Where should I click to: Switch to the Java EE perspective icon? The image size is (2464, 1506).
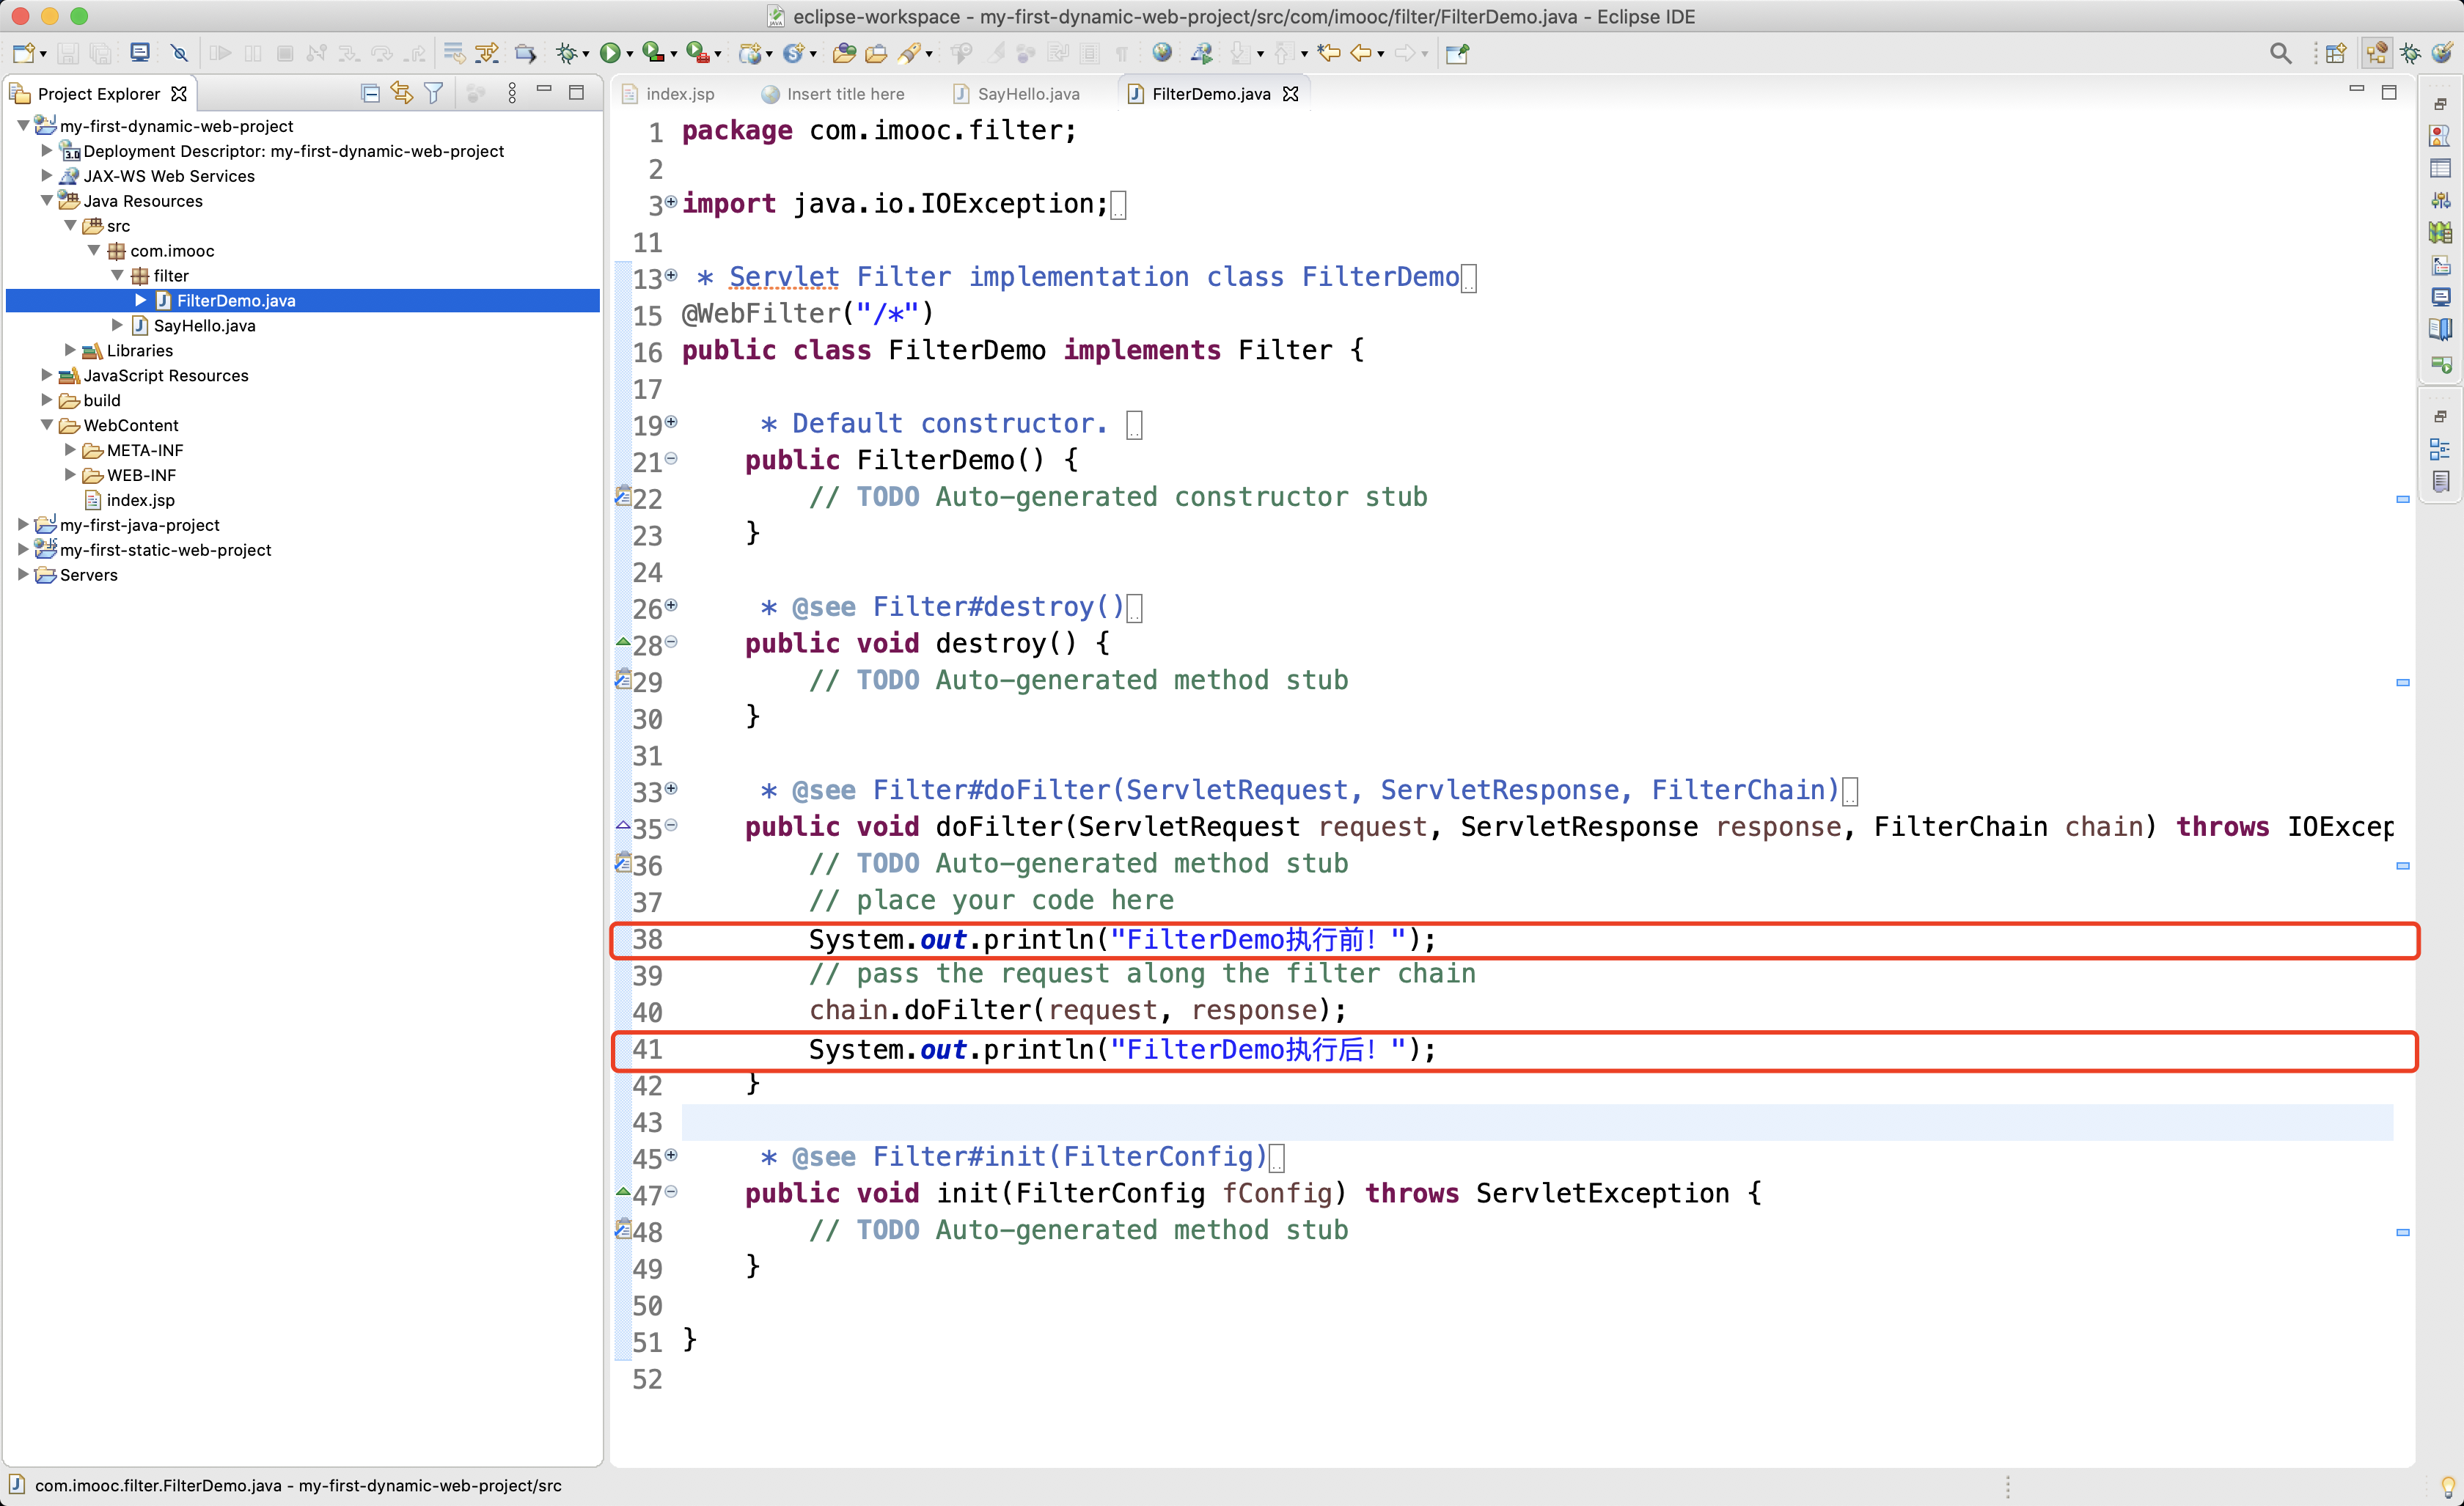2377,53
